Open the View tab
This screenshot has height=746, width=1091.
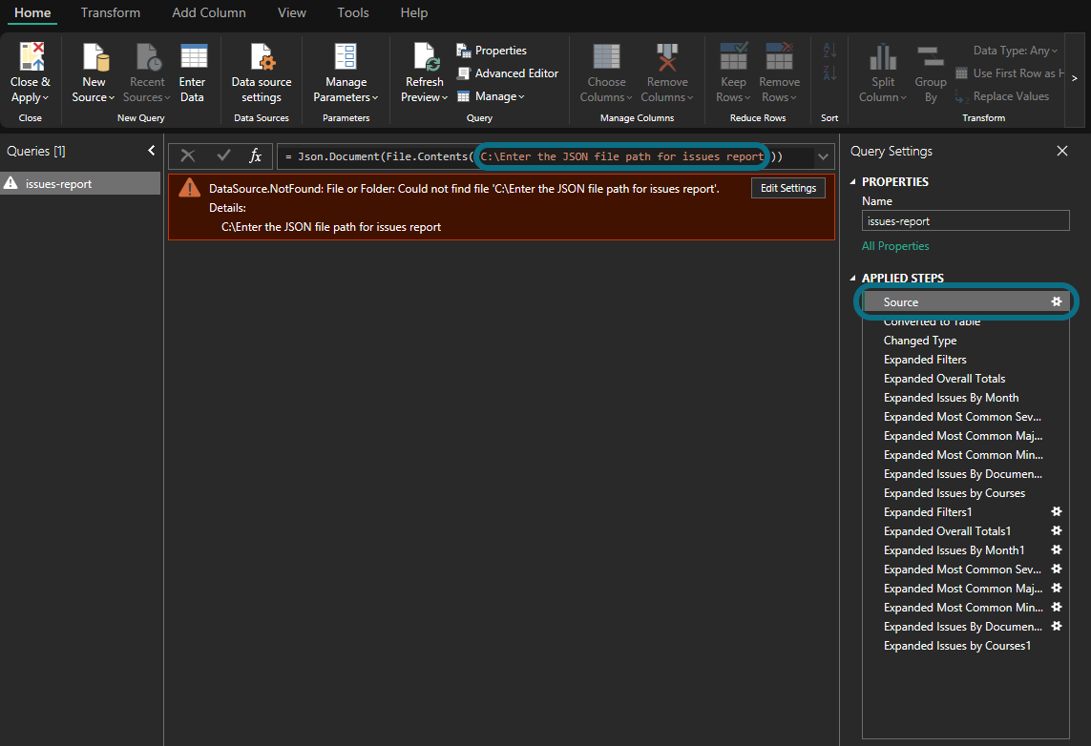[x=291, y=12]
